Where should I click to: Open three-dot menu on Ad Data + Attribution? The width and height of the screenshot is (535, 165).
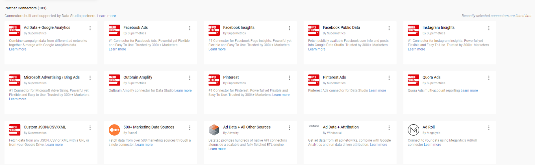389,128
